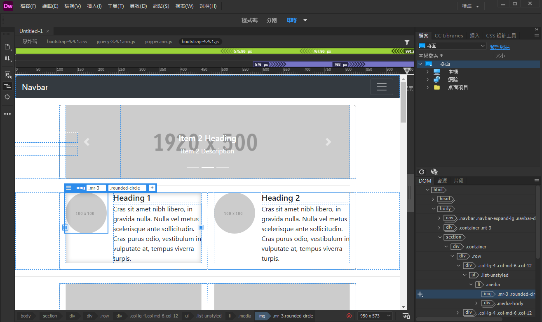Click the left resize handle of selected image
The image size is (542, 322).
[x=65, y=227]
